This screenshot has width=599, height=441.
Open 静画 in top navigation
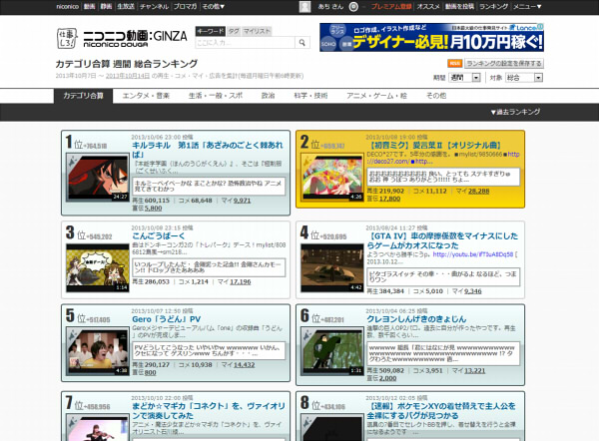(106, 7)
